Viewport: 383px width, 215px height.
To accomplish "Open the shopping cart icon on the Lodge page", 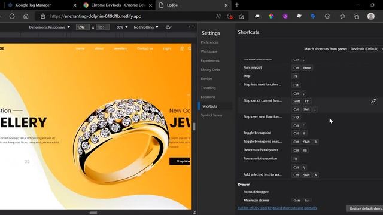I will [182, 48].
